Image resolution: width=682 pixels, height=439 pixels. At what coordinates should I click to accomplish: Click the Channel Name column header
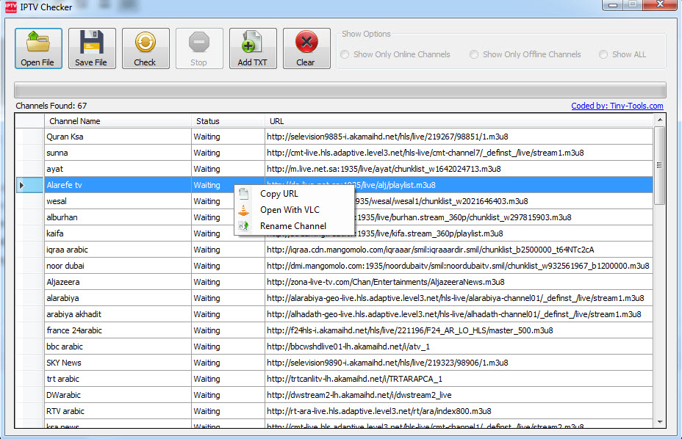pyautogui.click(x=118, y=121)
